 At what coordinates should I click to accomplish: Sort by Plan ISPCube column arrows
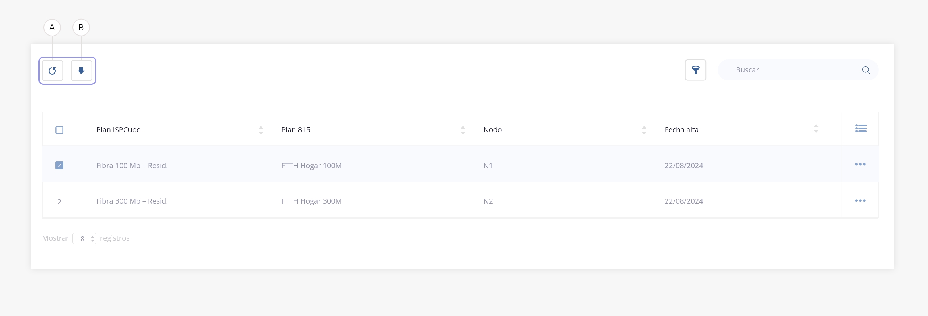click(261, 130)
